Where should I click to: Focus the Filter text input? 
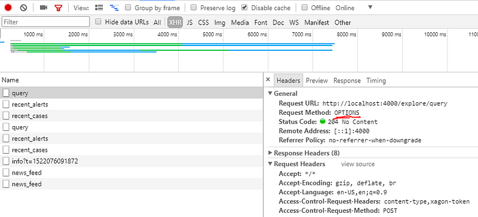pos(46,22)
